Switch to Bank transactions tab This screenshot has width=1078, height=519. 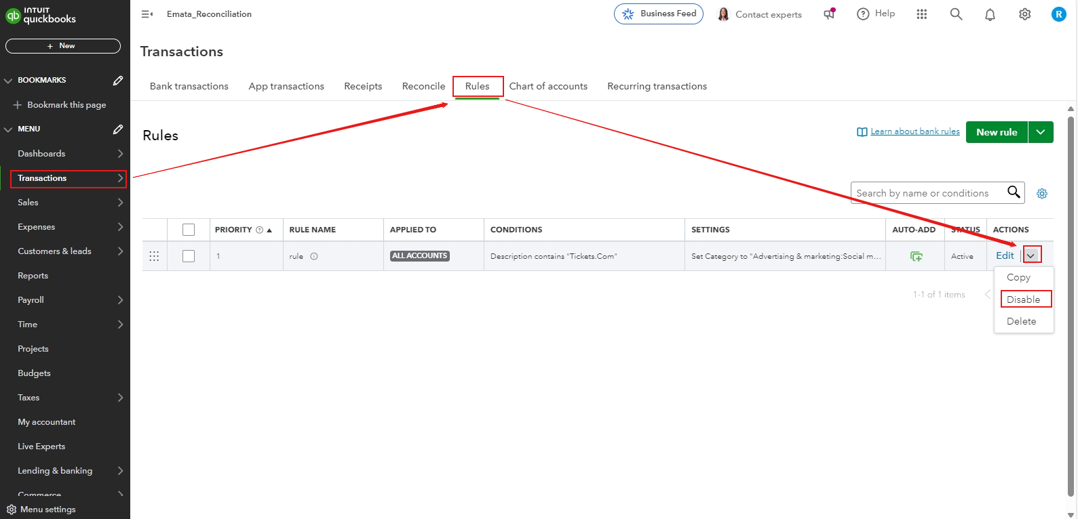(x=189, y=86)
